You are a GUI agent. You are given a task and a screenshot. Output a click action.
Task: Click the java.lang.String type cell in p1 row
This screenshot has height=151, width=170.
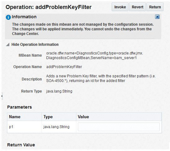(x=59, y=127)
